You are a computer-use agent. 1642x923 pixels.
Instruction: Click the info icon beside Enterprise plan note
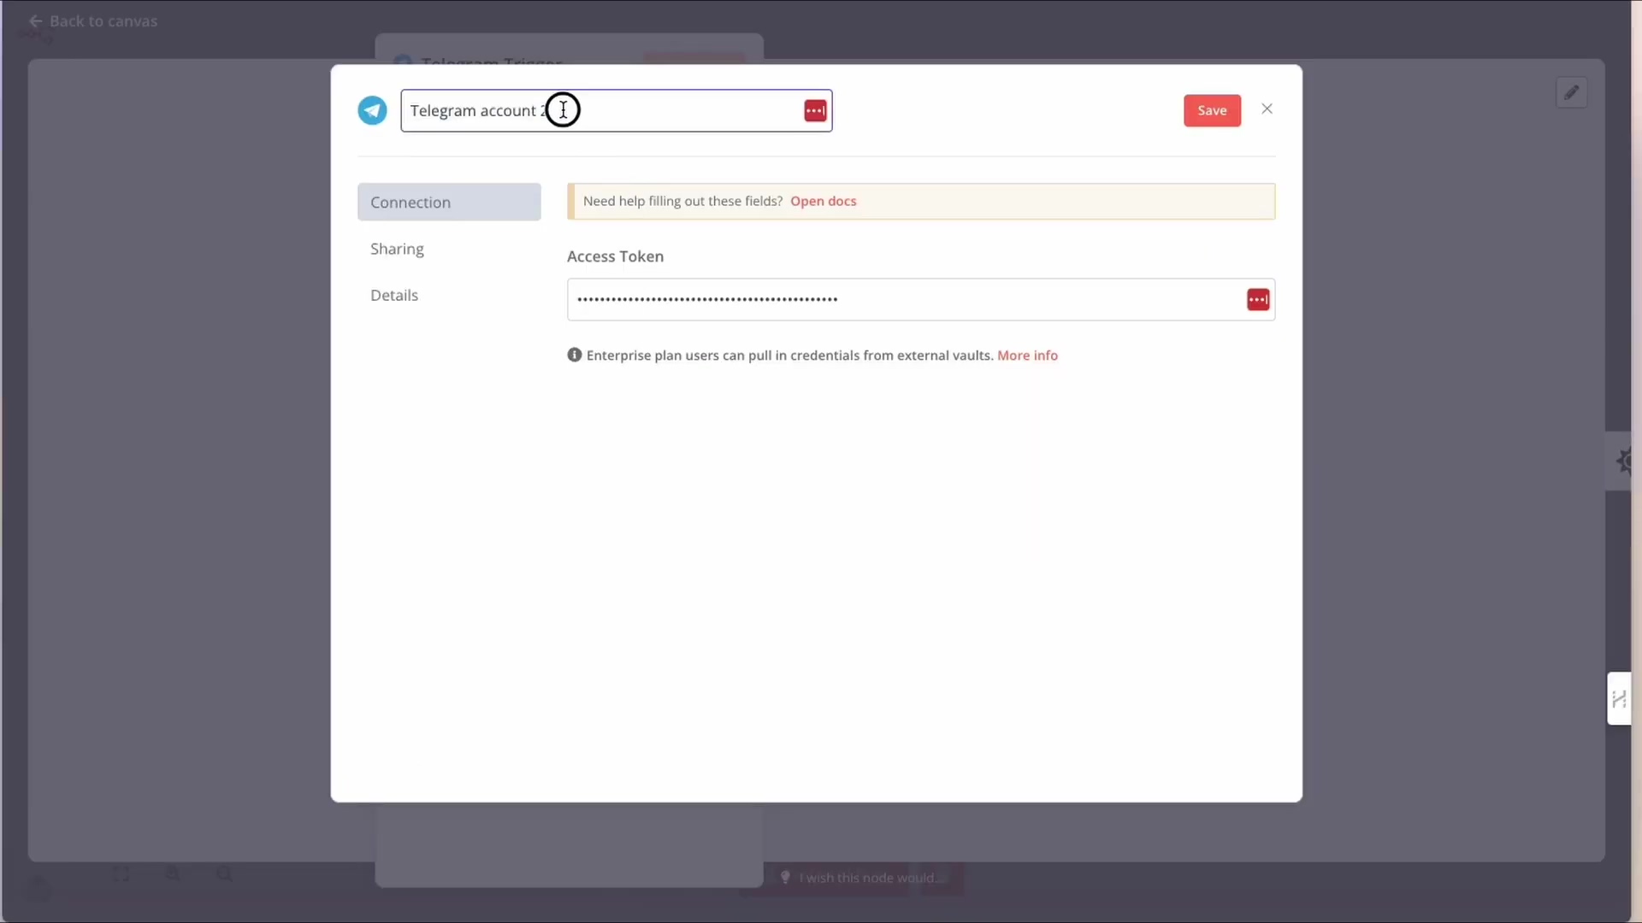click(575, 356)
